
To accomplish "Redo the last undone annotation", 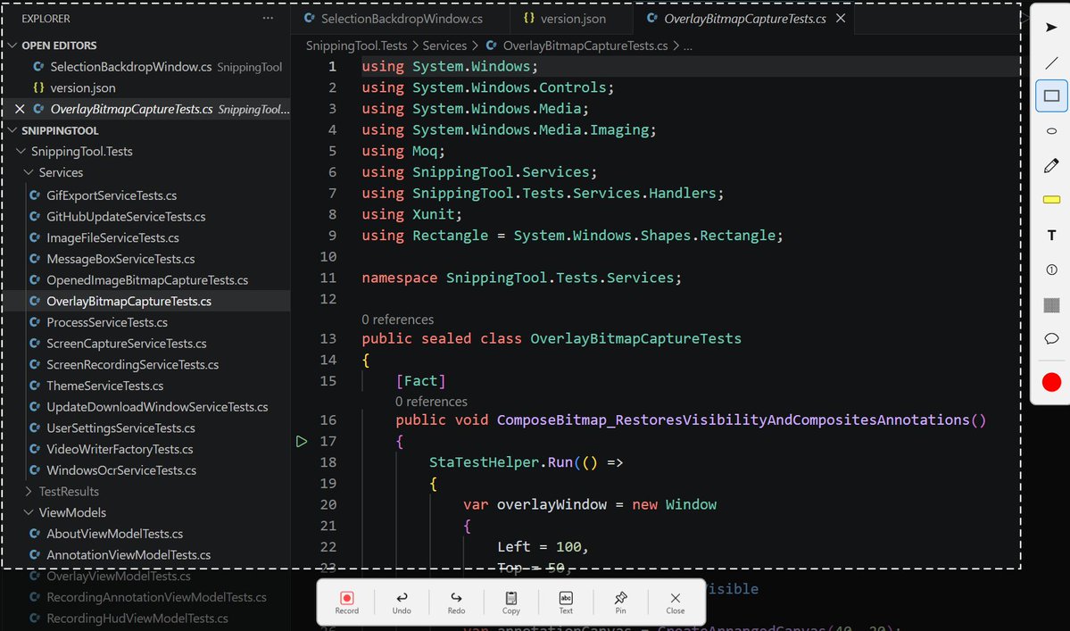I will [457, 602].
